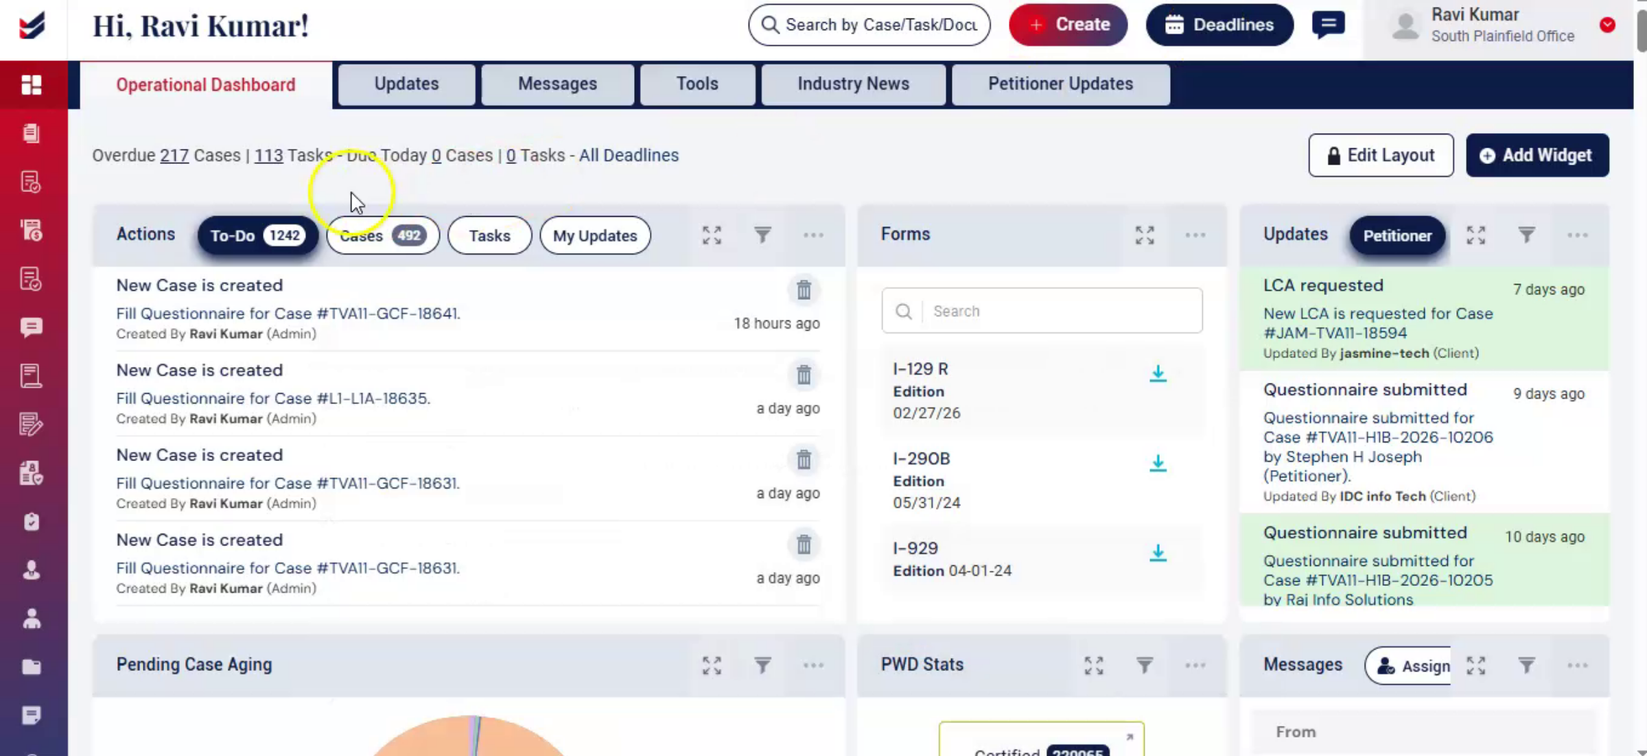Open the Deadlines button
Image resolution: width=1647 pixels, height=756 pixels.
coord(1219,25)
